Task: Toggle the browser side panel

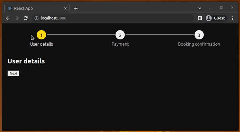Action: (200, 18)
